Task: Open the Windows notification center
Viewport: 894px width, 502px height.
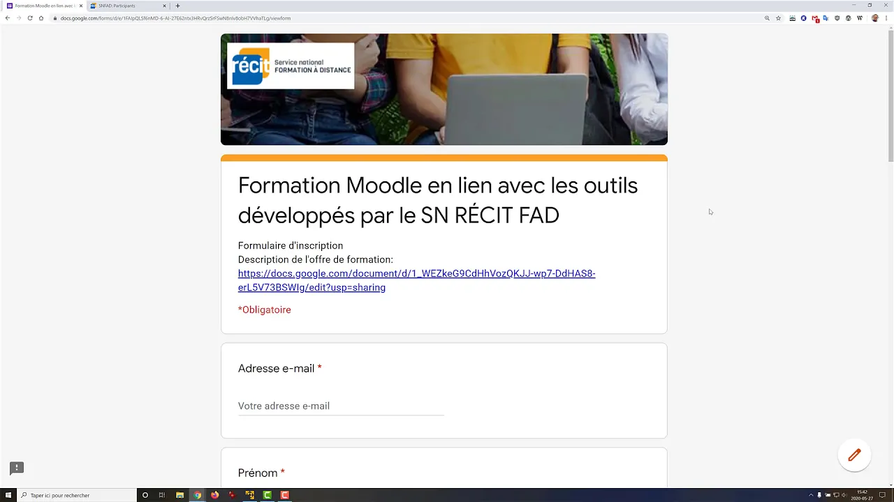Action: pos(883,495)
